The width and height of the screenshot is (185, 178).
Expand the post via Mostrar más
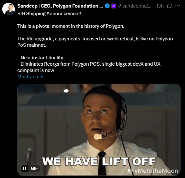tap(31, 77)
